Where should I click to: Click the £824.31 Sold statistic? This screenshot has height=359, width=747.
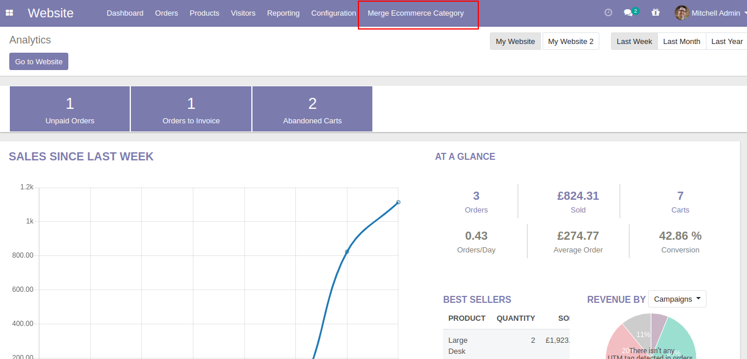point(578,202)
